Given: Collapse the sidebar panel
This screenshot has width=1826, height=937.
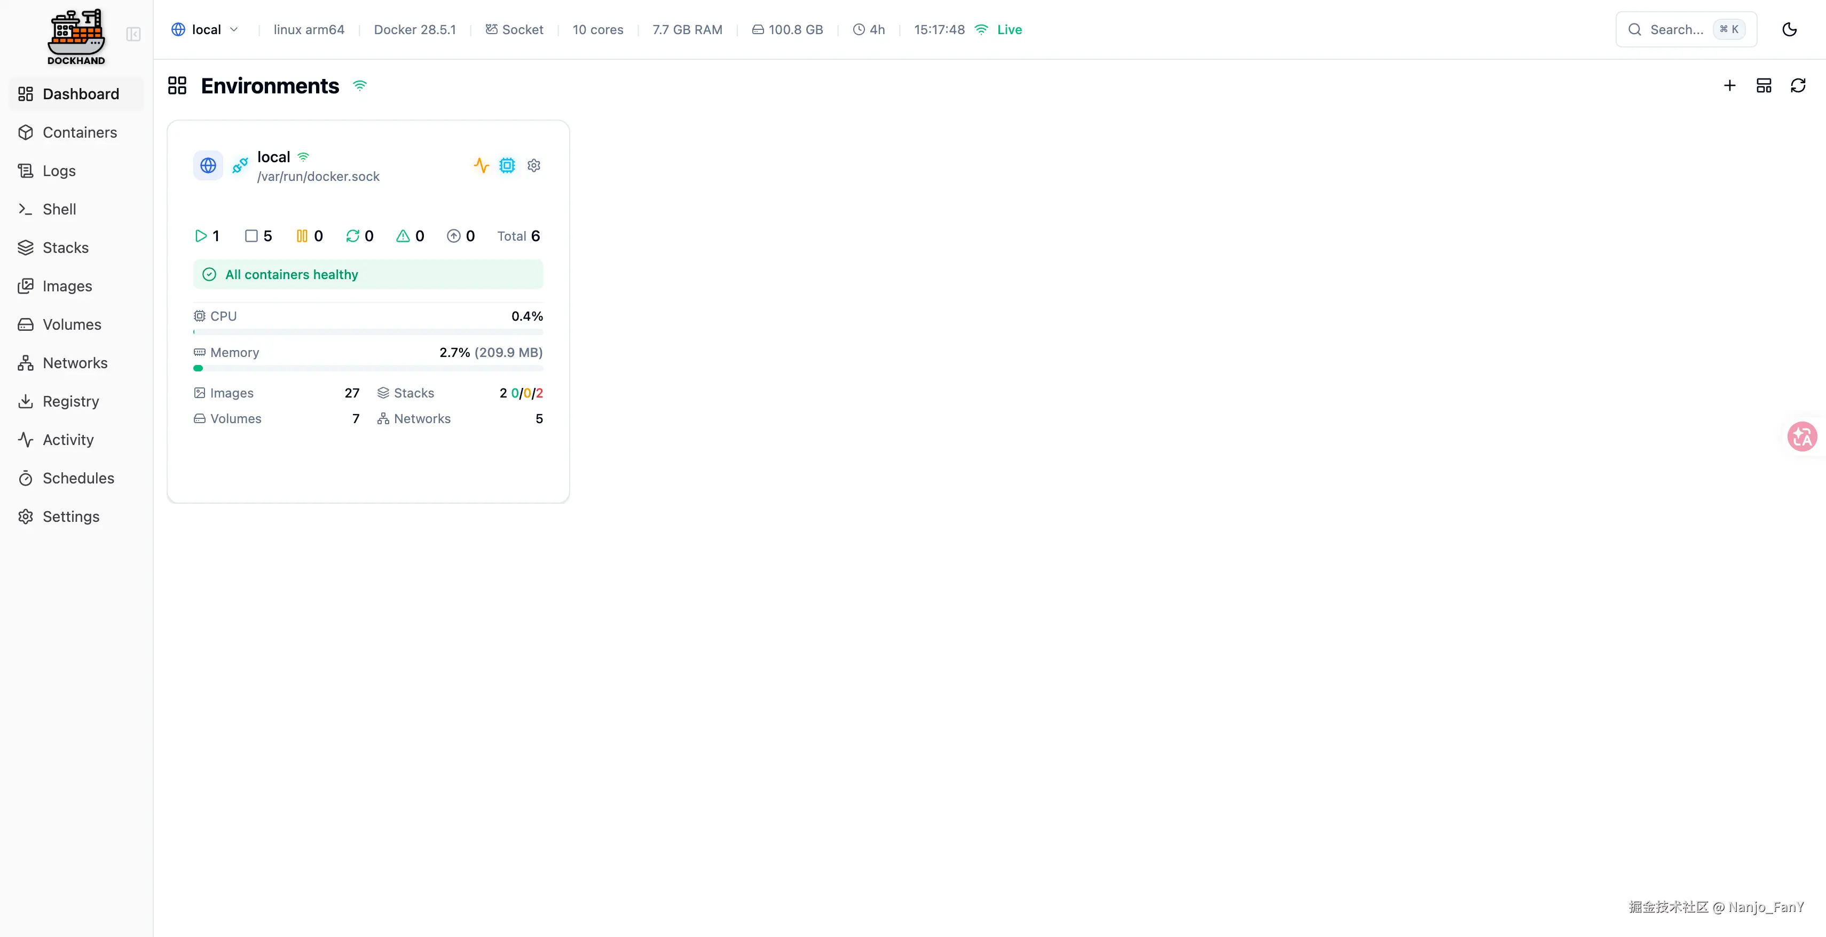Looking at the screenshot, I should pos(133,34).
